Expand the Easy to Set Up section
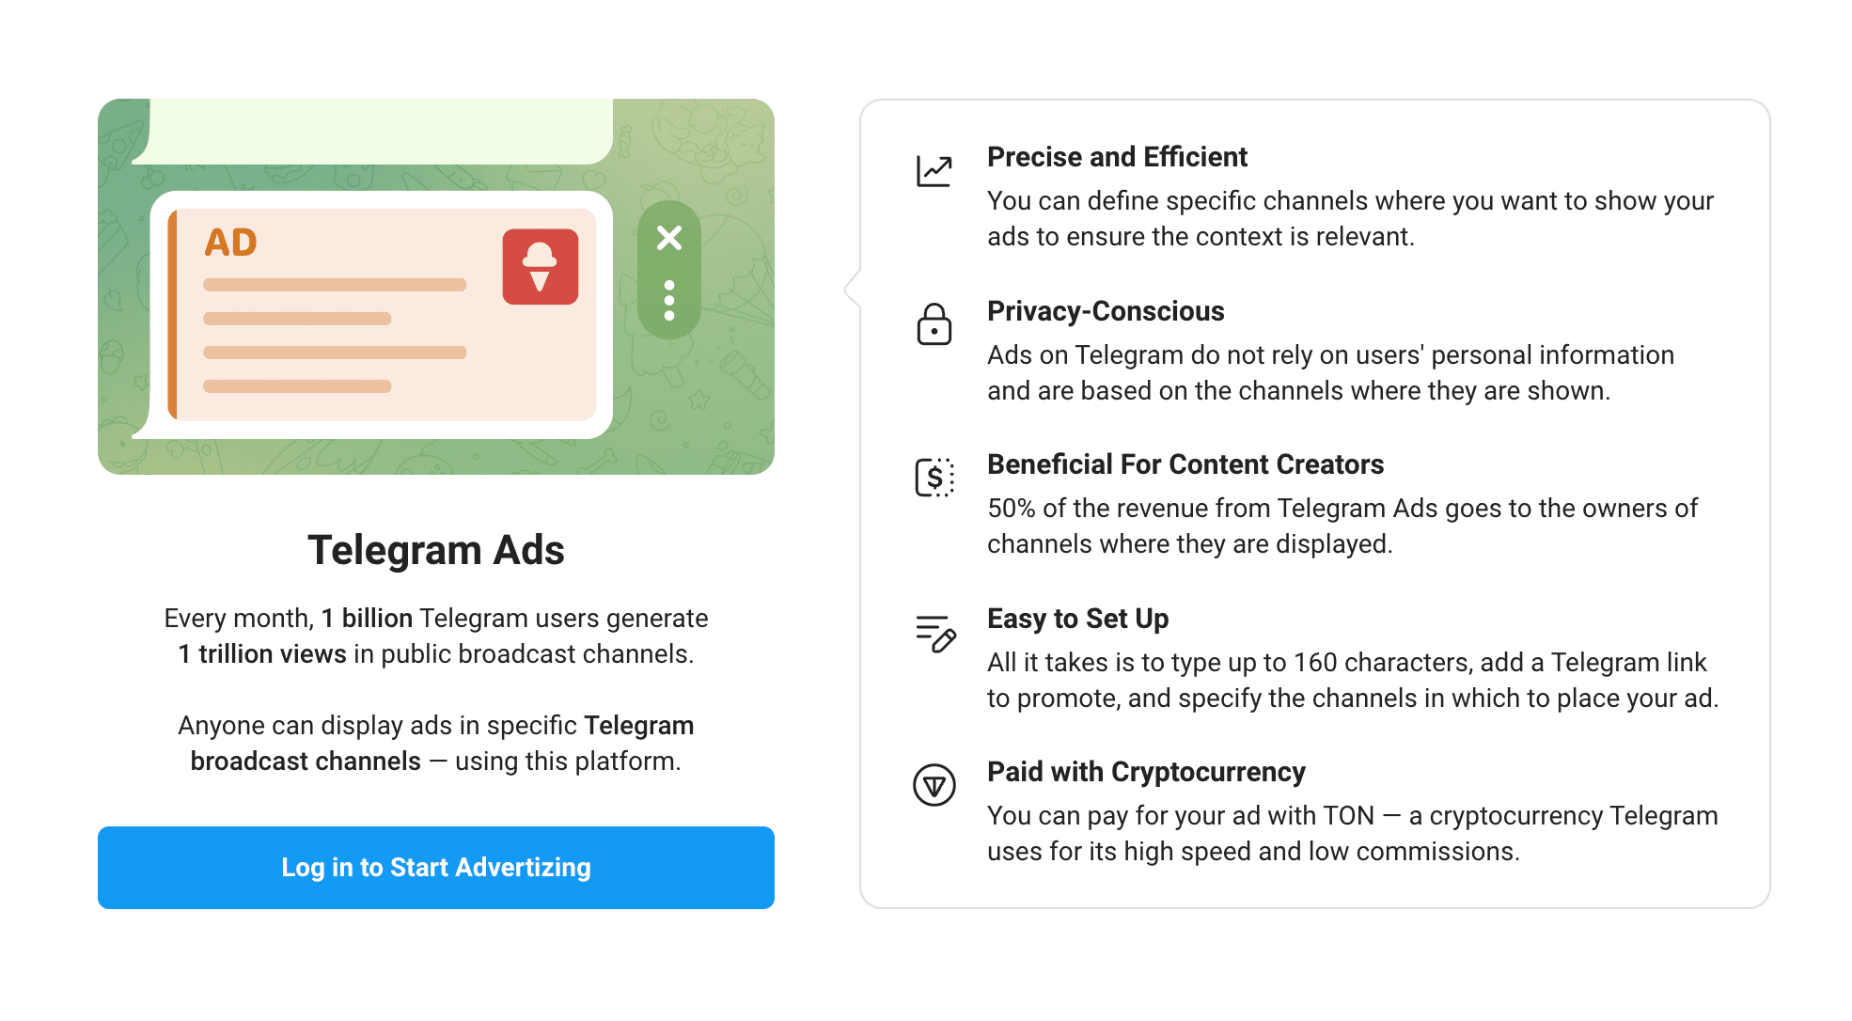Viewport: 1852px width, 1021px height. [x=1077, y=619]
